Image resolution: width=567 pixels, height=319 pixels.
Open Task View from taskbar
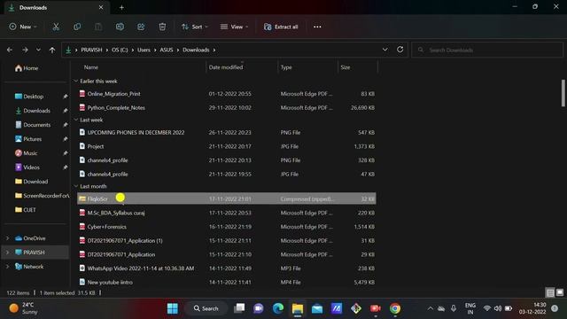(239, 308)
